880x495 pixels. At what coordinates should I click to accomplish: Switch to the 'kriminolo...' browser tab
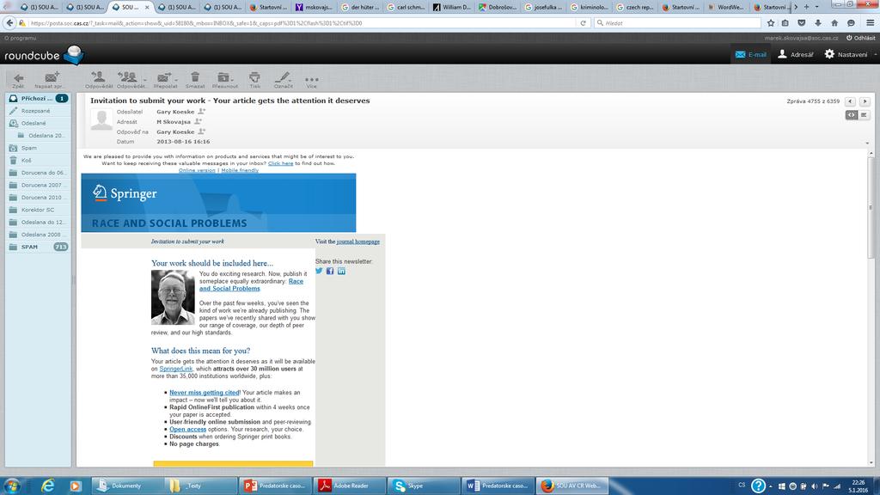[x=590, y=7]
